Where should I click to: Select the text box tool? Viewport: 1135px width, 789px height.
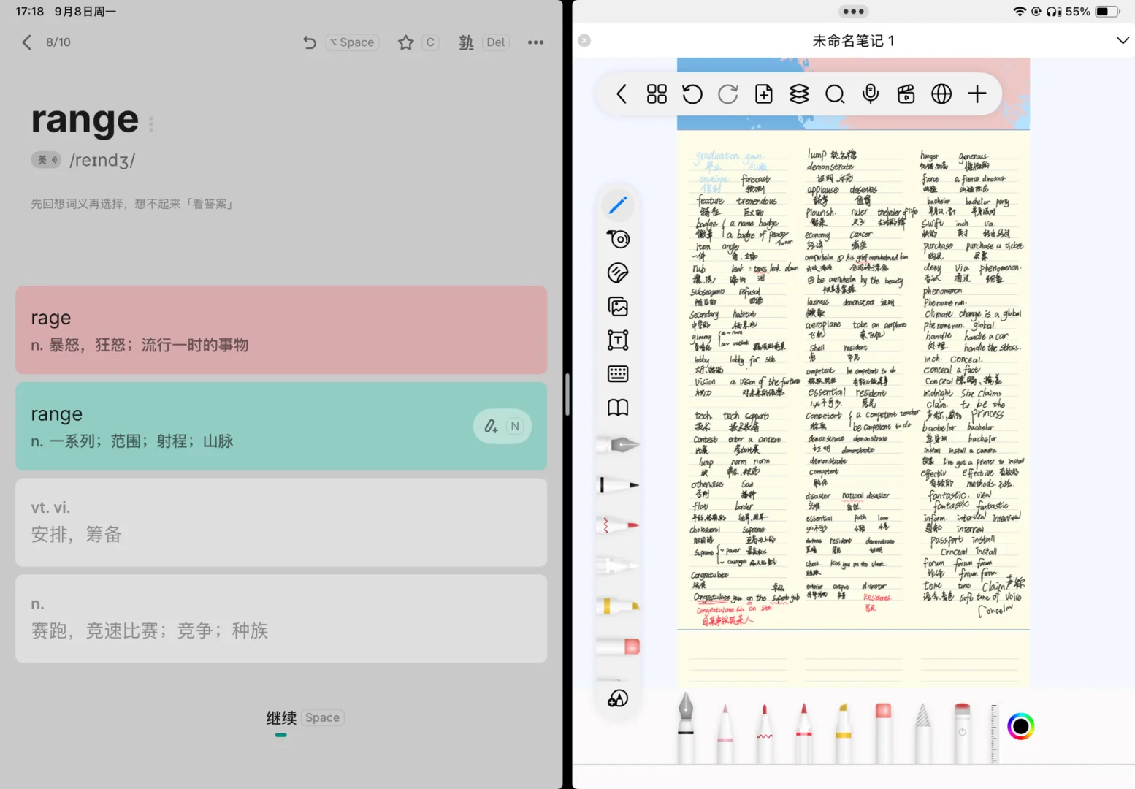click(618, 340)
